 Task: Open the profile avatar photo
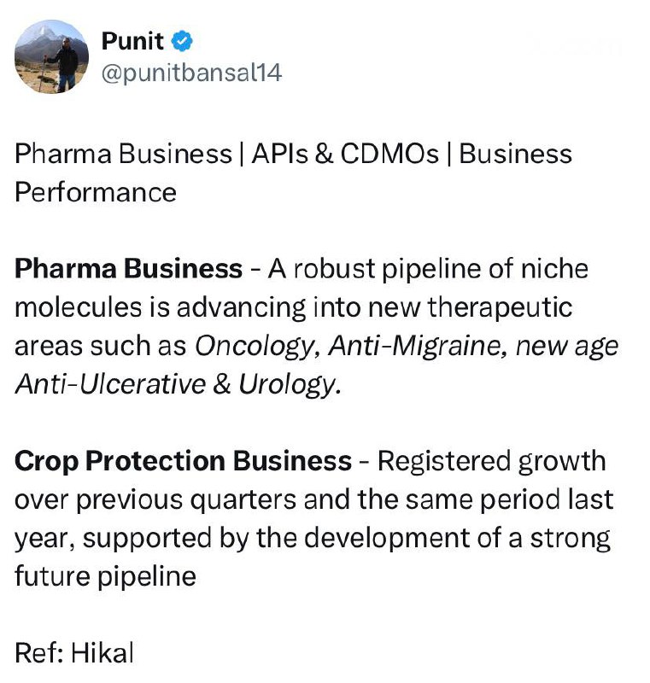coord(52,56)
